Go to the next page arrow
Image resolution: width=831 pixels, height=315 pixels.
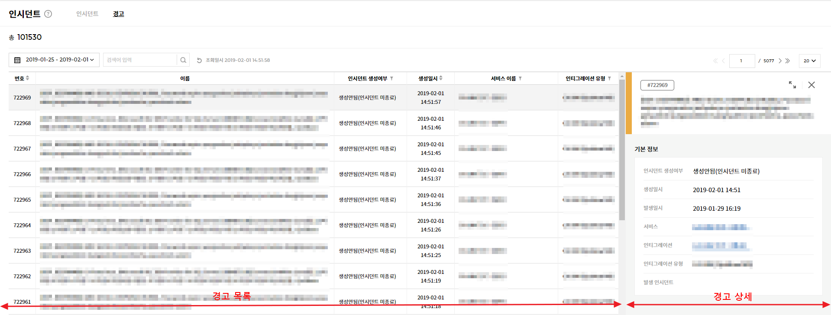point(780,61)
